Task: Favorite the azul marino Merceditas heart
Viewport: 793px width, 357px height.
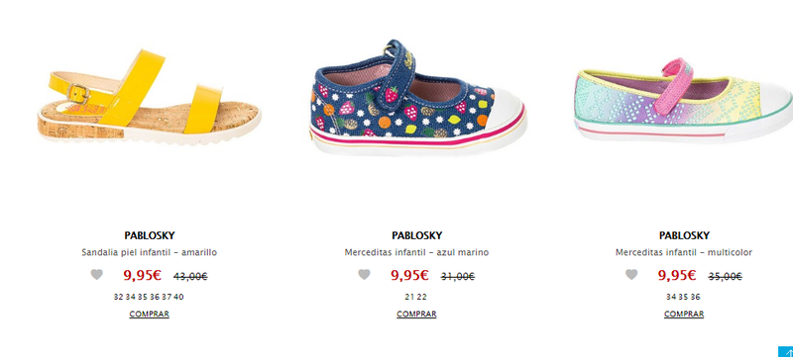Action: point(364,275)
